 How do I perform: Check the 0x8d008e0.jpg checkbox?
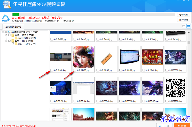coord(98,101)
